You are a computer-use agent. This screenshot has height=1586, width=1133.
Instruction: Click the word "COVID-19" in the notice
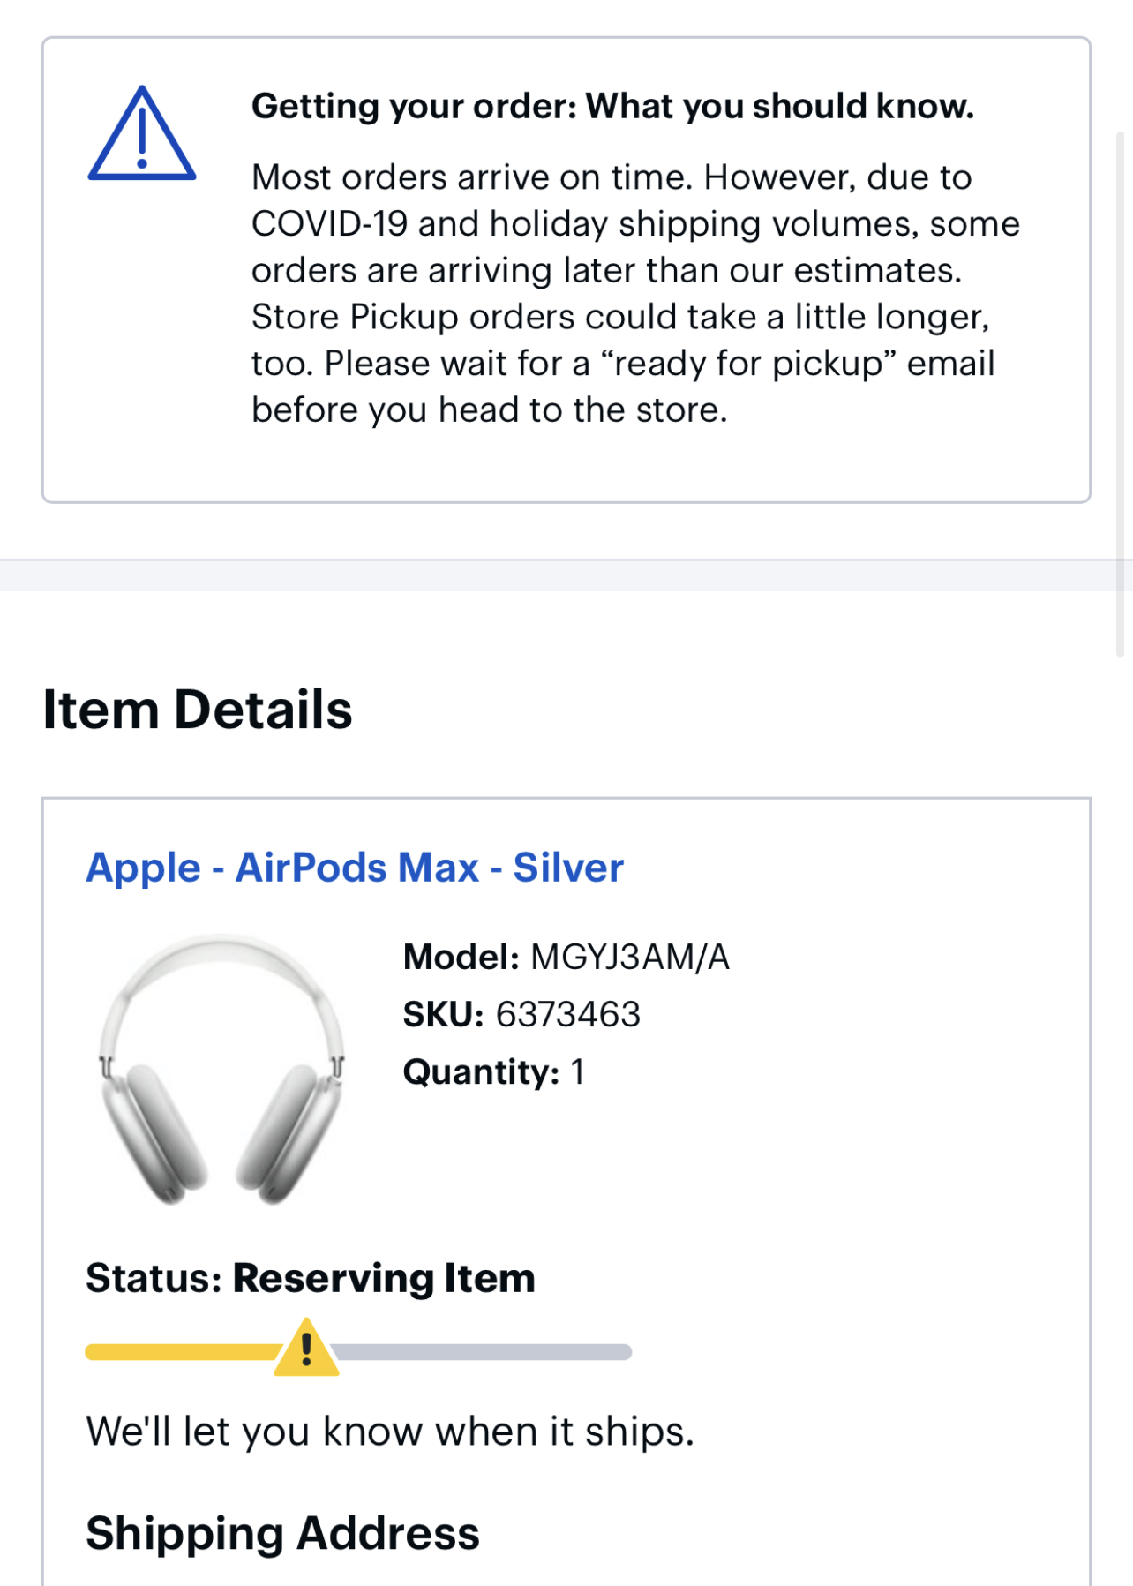click(x=329, y=224)
